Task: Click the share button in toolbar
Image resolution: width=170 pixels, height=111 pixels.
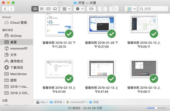Action: 103,9
